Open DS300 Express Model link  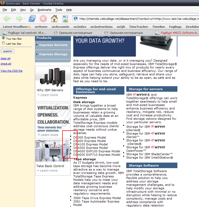[x=90, y=137]
